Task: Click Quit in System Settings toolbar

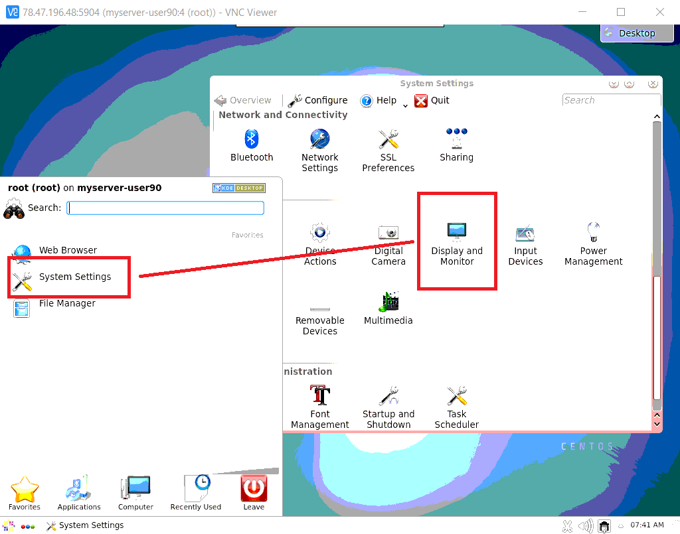Action: pos(432,100)
